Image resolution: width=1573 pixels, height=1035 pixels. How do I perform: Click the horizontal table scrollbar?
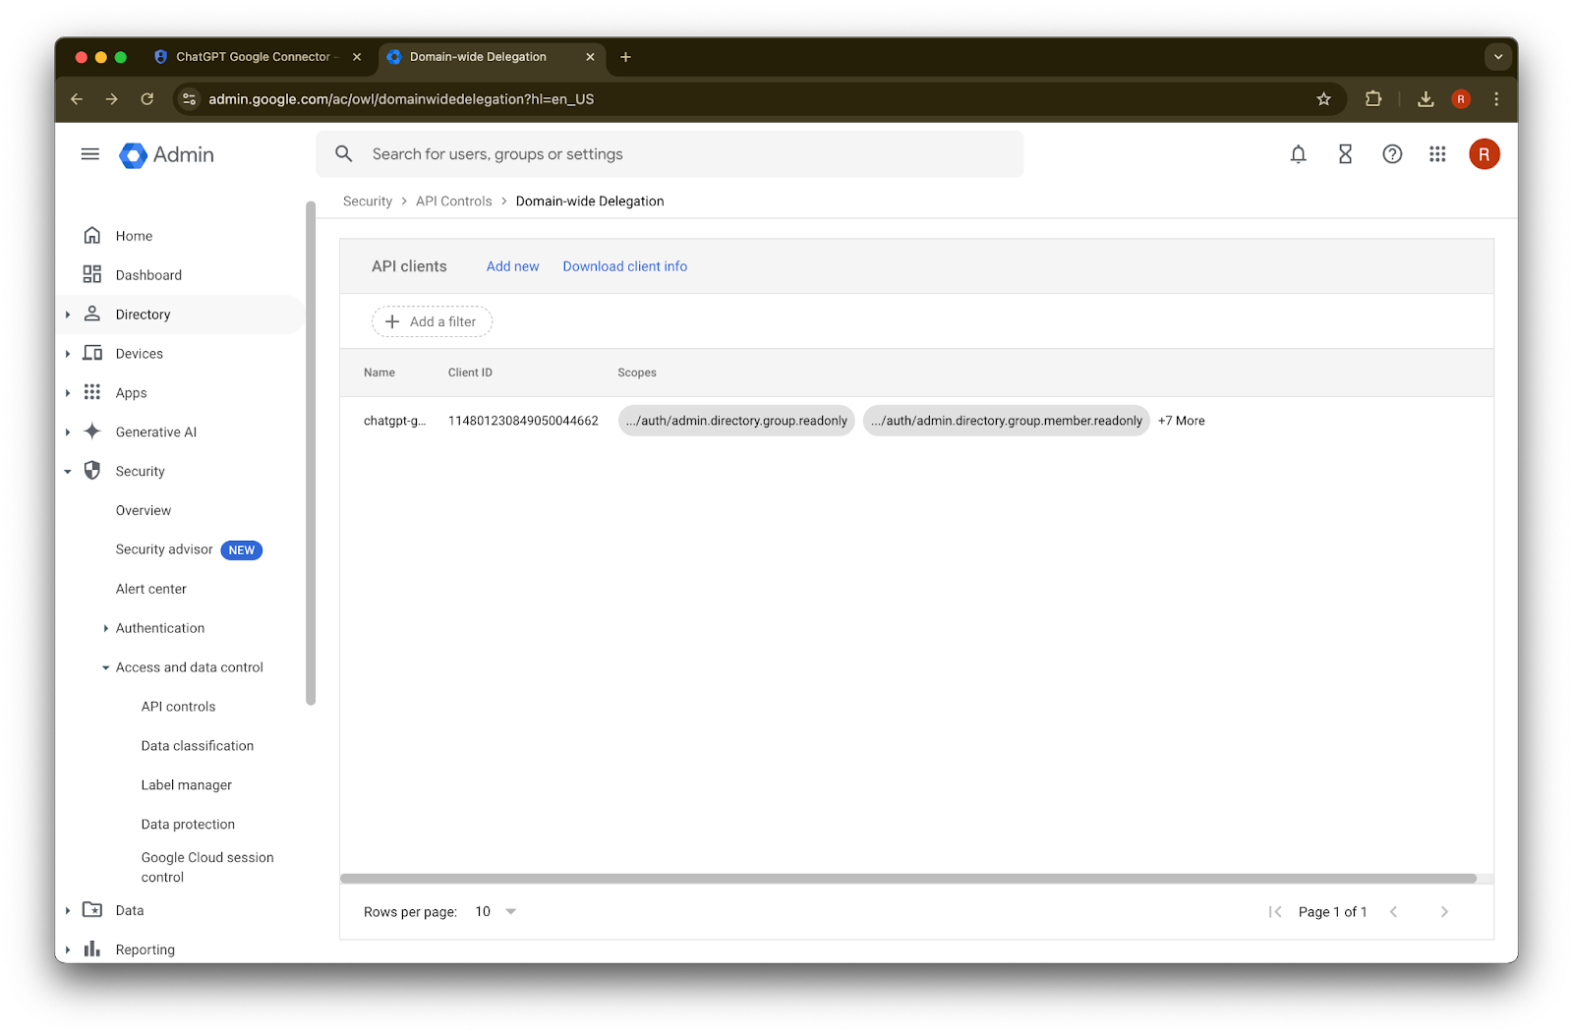[908, 879]
